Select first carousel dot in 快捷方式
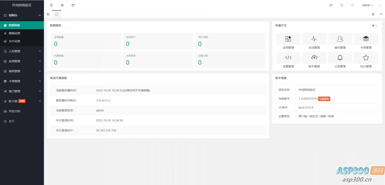Screen dimensions: 385x185 click(373, 25)
